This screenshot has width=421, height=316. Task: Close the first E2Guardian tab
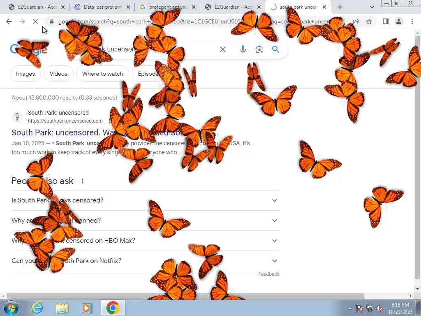[x=63, y=7]
